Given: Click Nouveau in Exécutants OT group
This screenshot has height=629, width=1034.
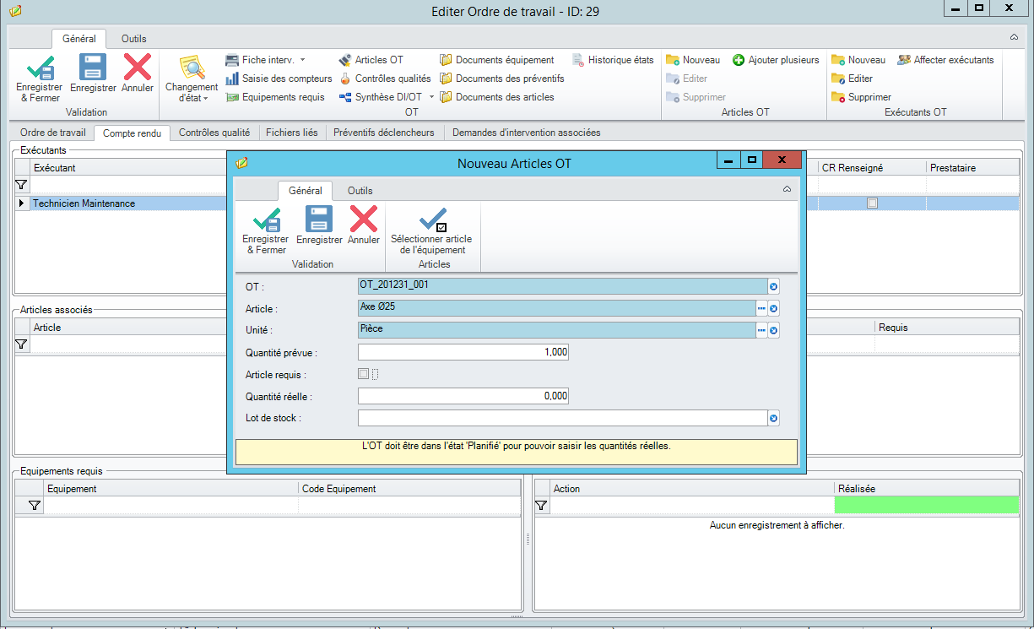Looking at the screenshot, I should [x=858, y=60].
